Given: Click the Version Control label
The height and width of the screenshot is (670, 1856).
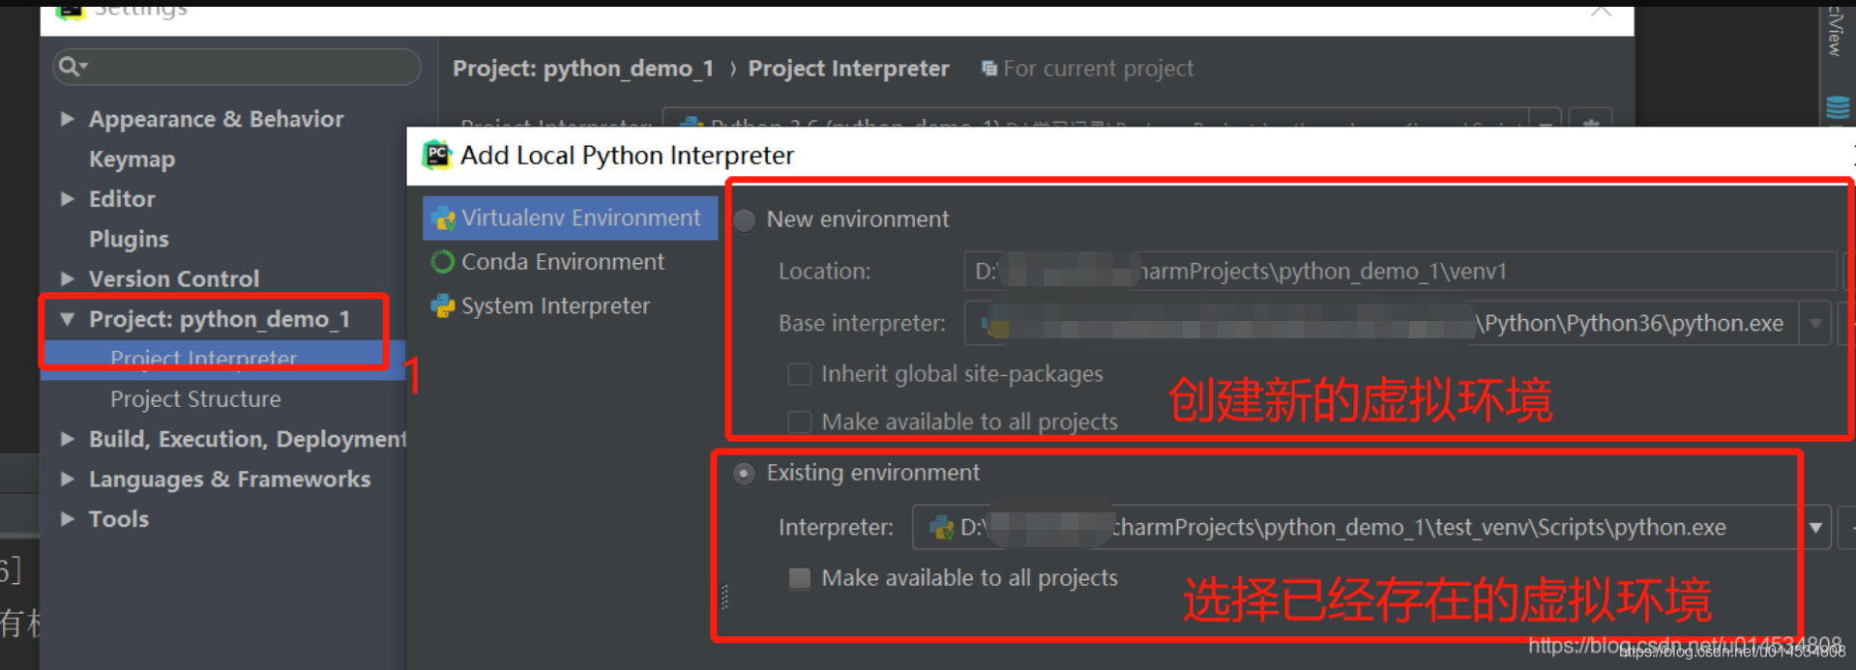Looking at the screenshot, I should click(174, 279).
